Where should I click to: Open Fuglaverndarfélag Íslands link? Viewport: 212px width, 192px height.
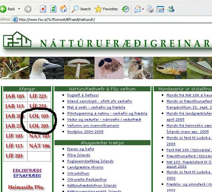(x=90, y=161)
